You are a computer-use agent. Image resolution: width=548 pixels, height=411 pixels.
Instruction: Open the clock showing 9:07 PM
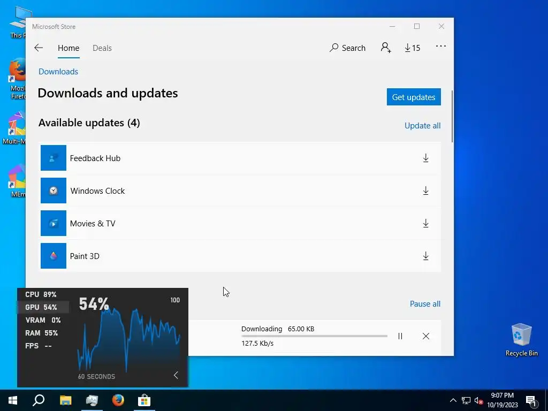pos(503,400)
